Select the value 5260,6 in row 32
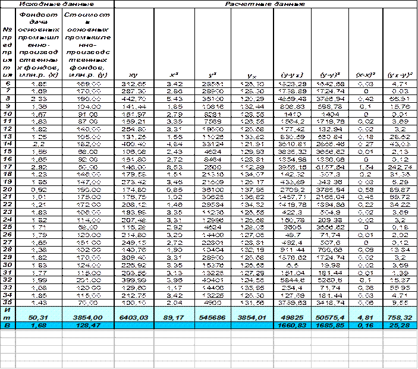Image resolution: width=418 pixels, height=369 pixels. coord(330,280)
